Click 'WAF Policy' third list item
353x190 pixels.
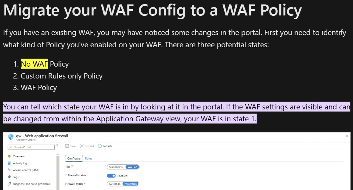[39, 88]
